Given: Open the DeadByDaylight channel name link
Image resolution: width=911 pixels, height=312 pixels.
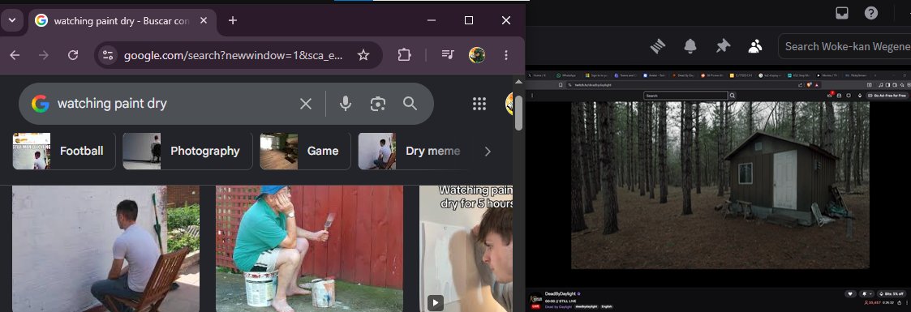Looking at the screenshot, I should coord(560,293).
